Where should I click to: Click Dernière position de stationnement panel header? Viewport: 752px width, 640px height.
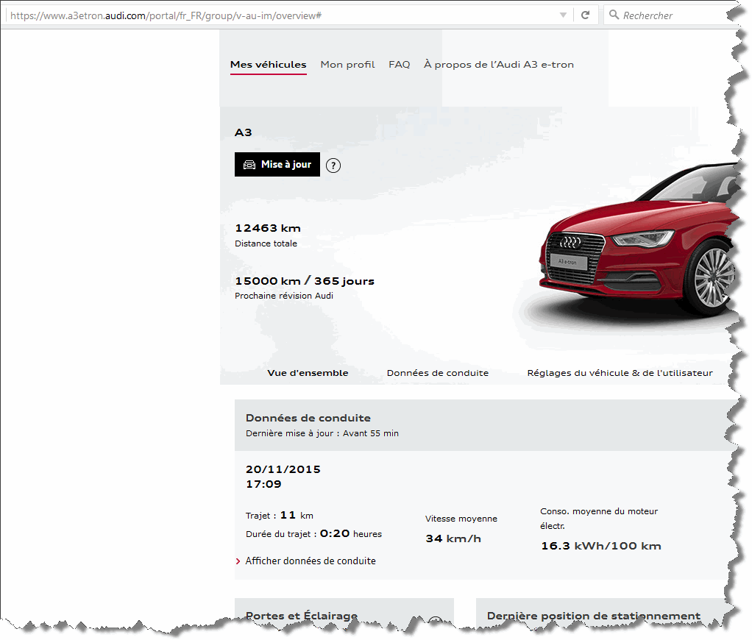click(x=593, y=616)
